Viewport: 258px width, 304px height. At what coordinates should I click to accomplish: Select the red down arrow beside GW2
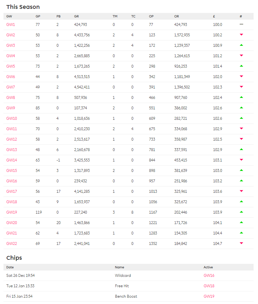pyautogui.click(x=242, y=35)
